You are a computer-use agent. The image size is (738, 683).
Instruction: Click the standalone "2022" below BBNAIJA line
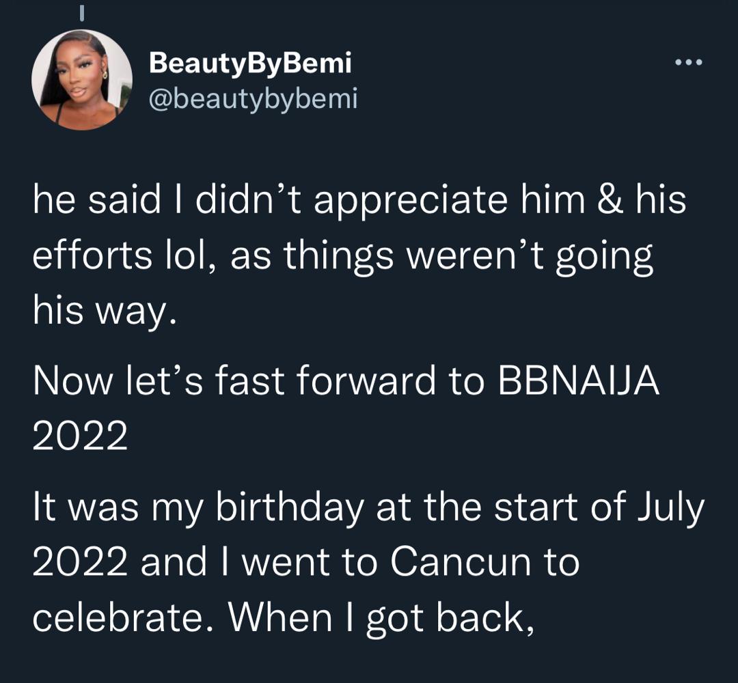(x=80, y=437)
